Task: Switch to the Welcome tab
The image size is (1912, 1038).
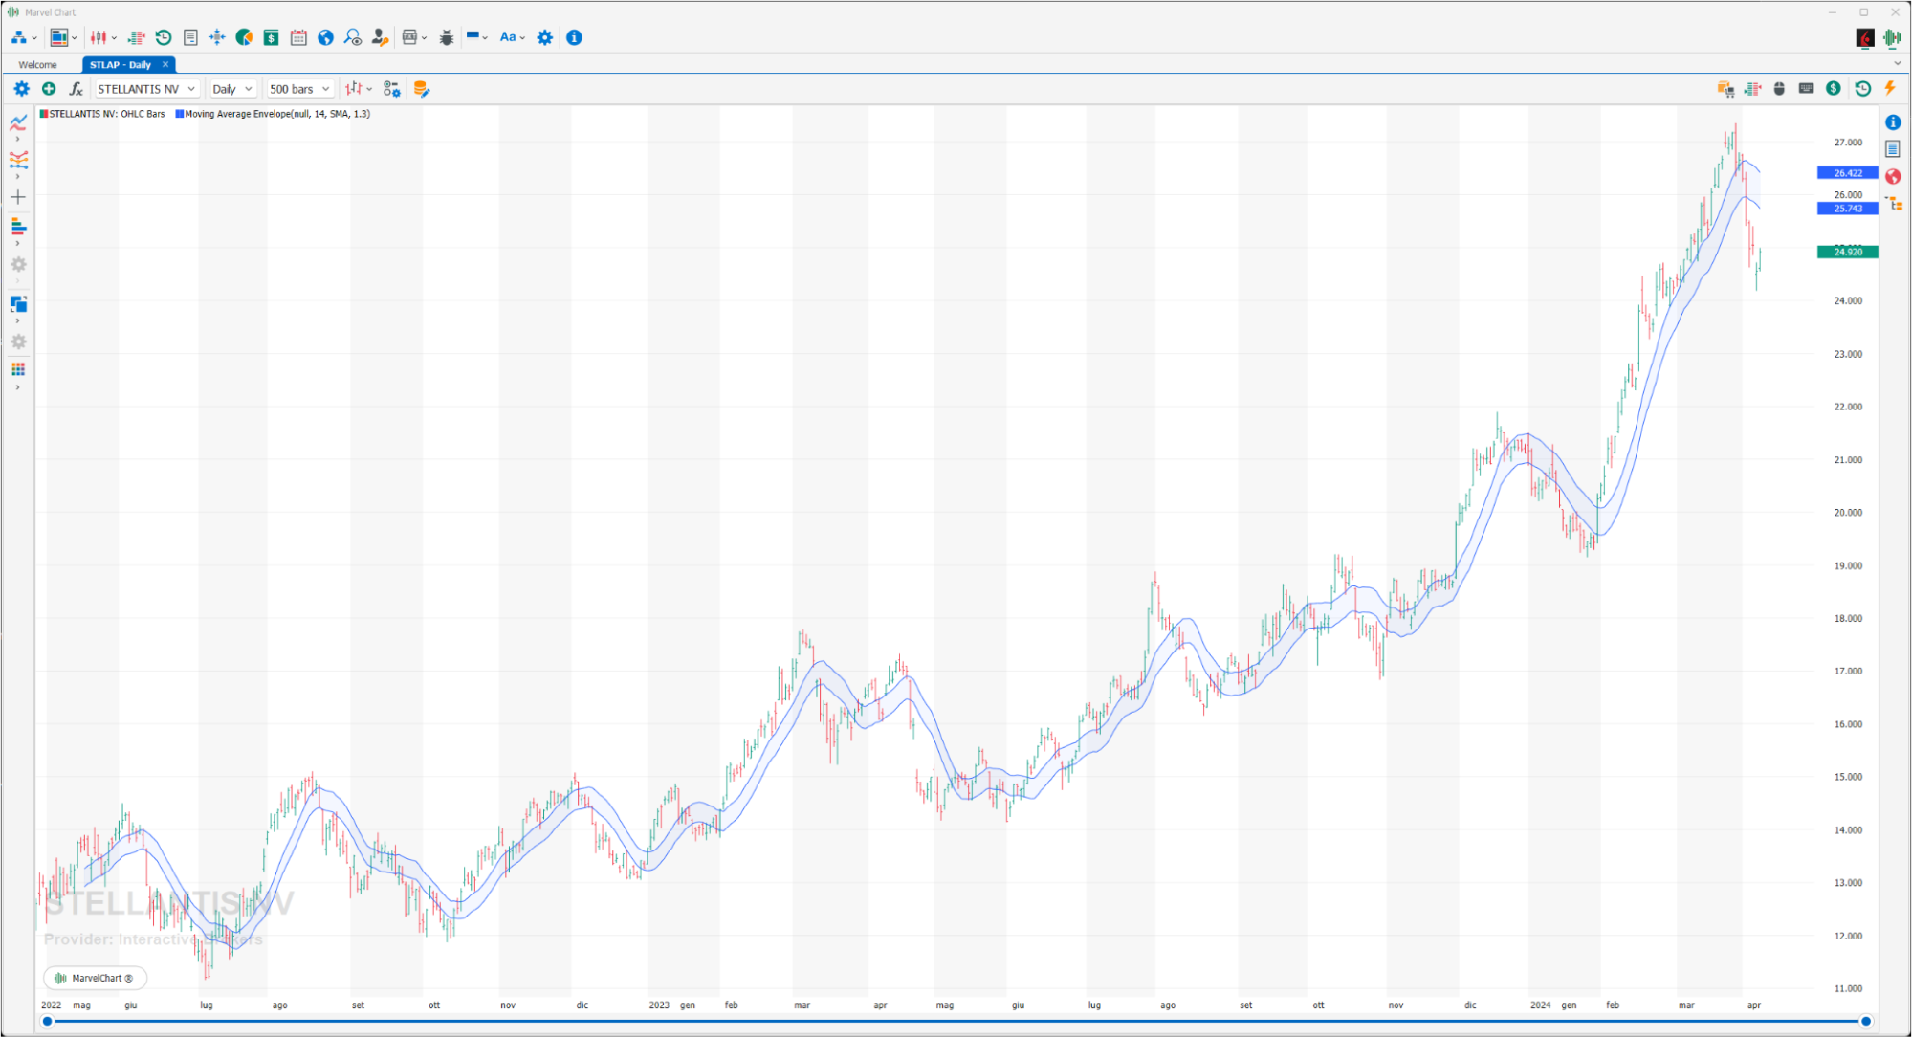Action: [38, 65]
